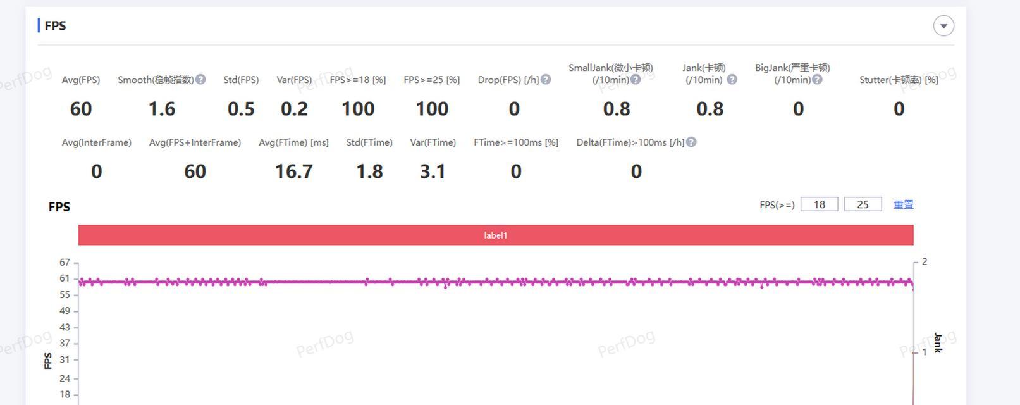
Task: Click the FPS chart title above graph
Action: pyautogui.click(x=59, y=207)
